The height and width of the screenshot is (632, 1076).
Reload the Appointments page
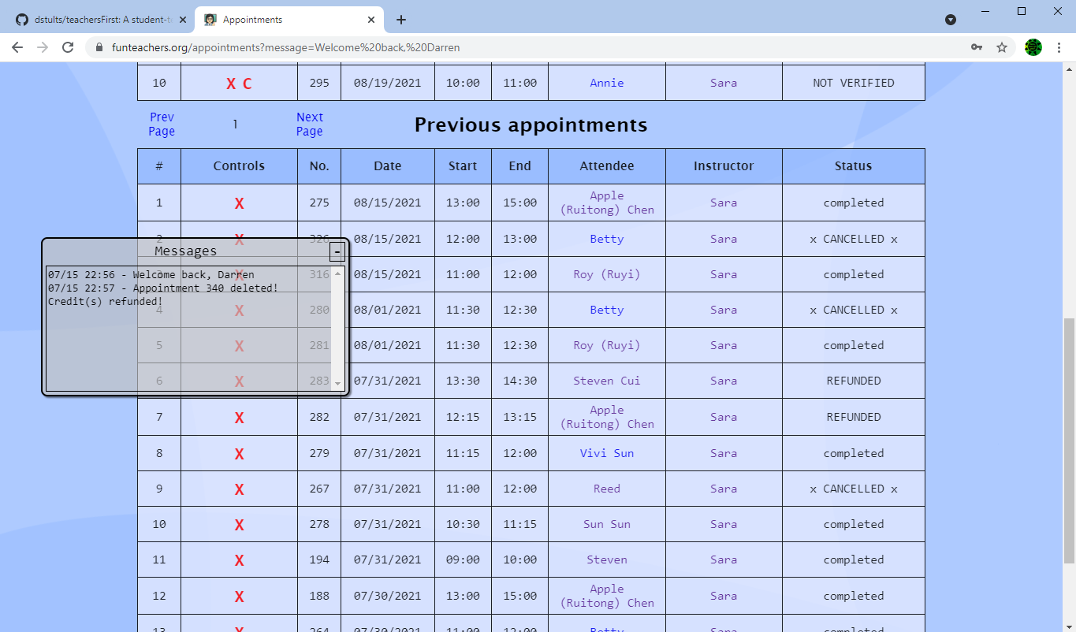68,47
